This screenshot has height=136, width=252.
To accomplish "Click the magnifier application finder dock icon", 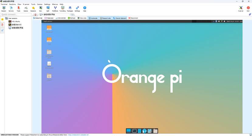I will (150, 131).
